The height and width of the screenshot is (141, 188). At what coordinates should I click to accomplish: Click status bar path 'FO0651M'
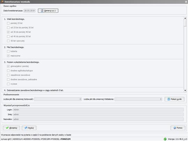[66, 139]
